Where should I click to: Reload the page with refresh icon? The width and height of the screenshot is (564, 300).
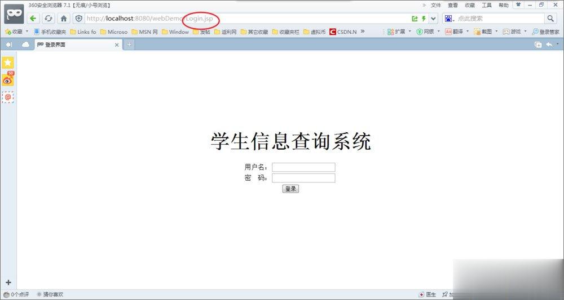pos(48,19)
